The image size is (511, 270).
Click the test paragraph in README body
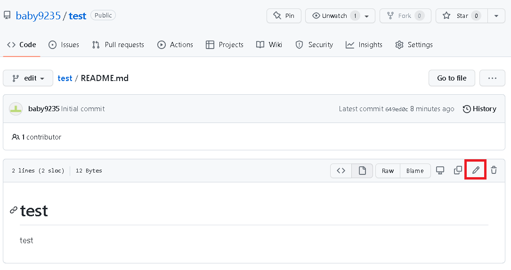(x=26, y=240)
